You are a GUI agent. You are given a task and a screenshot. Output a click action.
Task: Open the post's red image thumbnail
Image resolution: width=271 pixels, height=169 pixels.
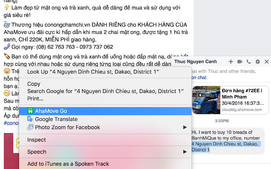11,151
